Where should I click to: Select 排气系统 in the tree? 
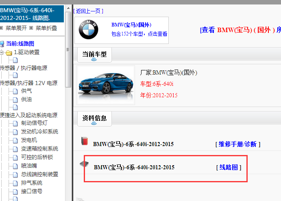[x=32, y=183]
